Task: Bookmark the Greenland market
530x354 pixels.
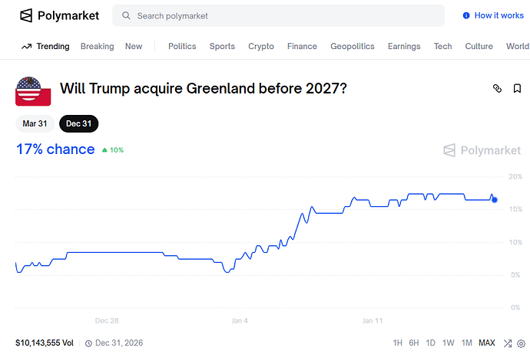Action: [518, 89]
